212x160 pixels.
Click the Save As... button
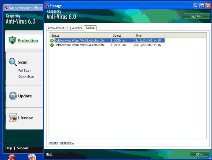pos(196,16)
